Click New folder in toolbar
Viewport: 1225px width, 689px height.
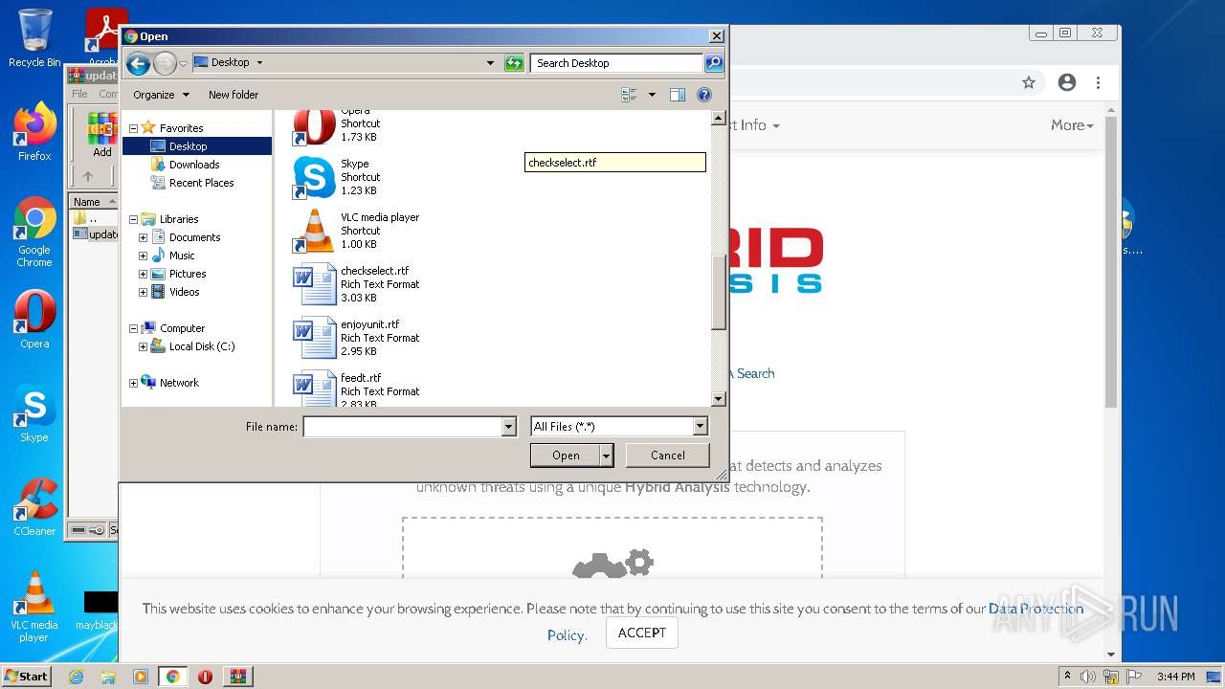point(234,95)
